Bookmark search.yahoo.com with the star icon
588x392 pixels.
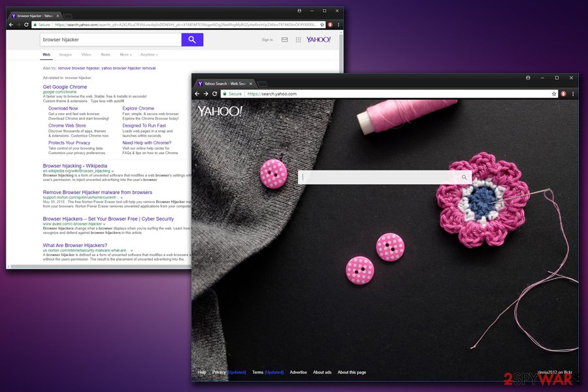click(554, 94)
